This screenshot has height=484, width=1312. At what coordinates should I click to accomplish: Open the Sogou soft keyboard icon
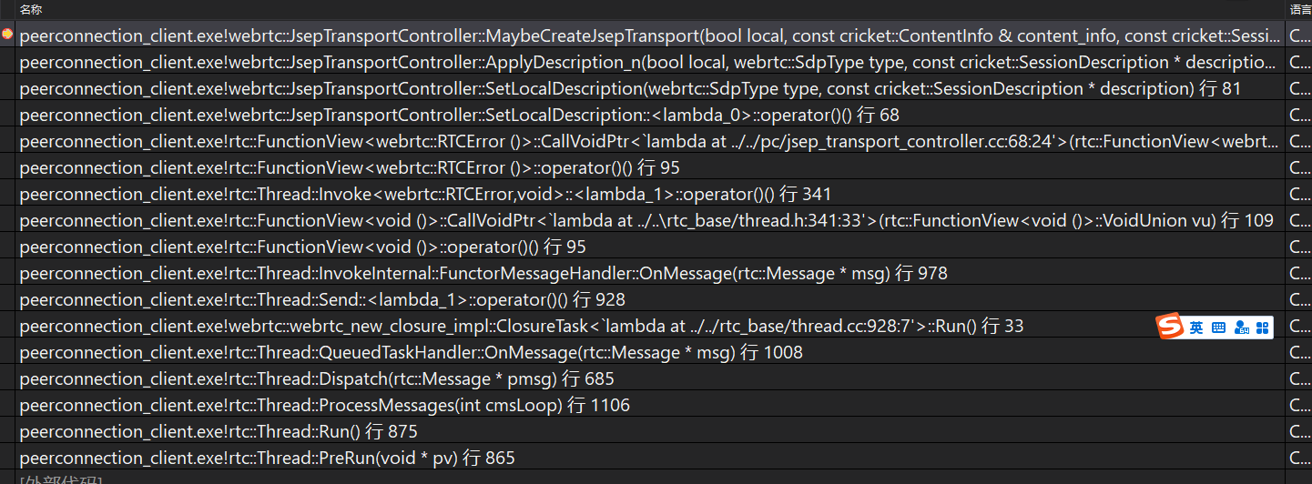pyautogui.click(x=1219, y=328)
